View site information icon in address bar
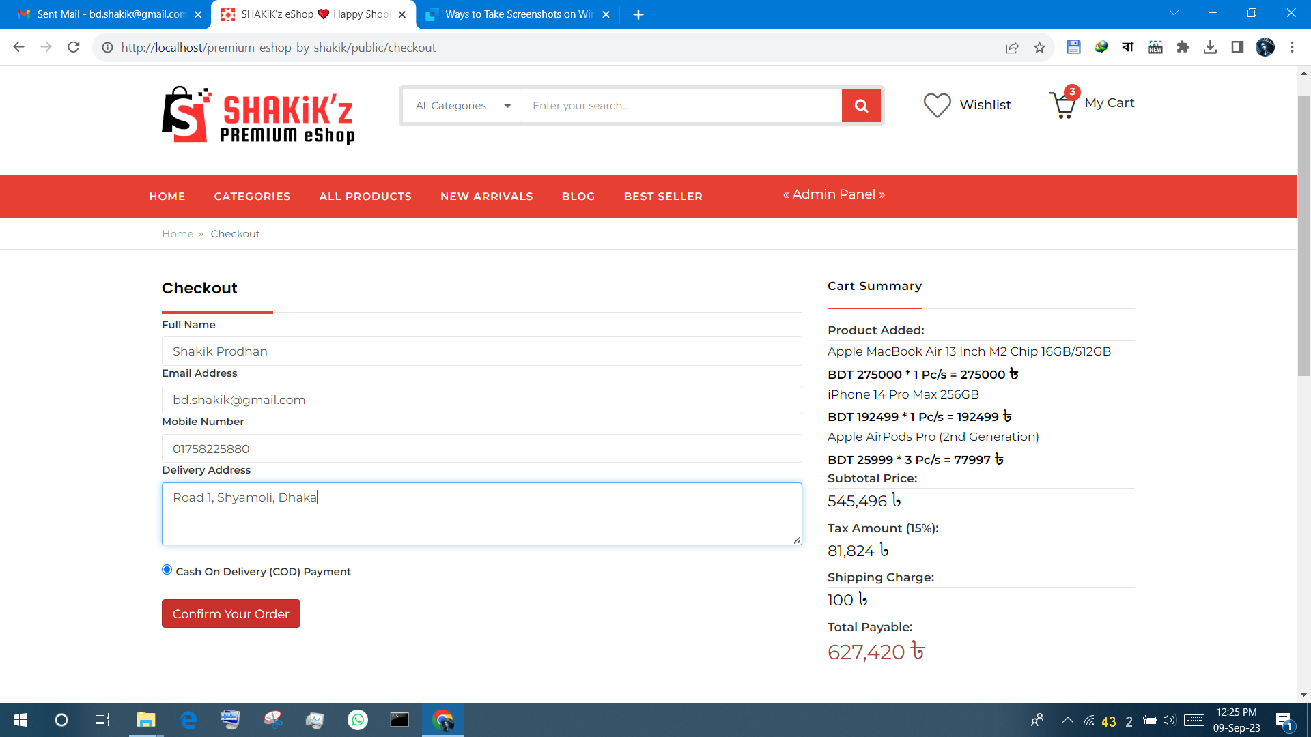The width and height of the screenshot is (1311, 737). [107, 48]
